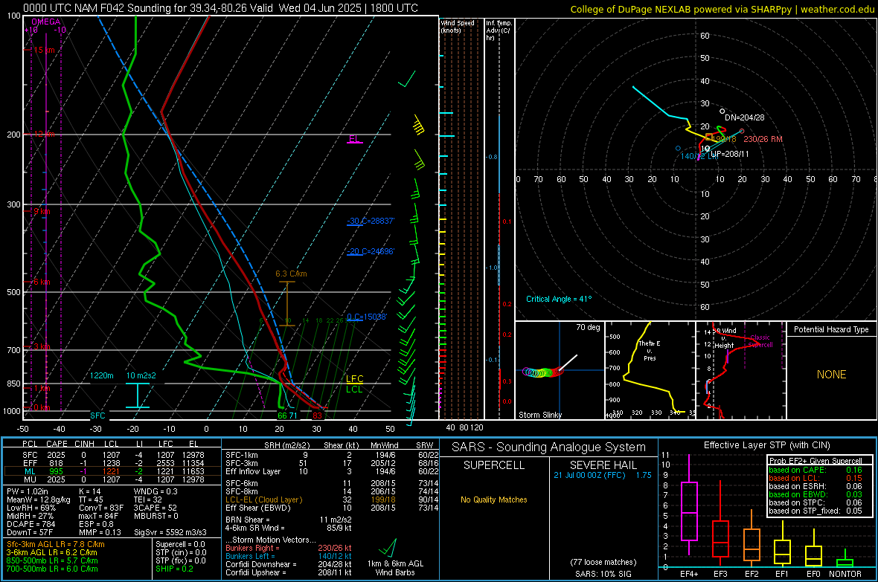Click the 10 m2s2 helicity label
The width and height of the screenshot is (878, 582).
(141, 375)
